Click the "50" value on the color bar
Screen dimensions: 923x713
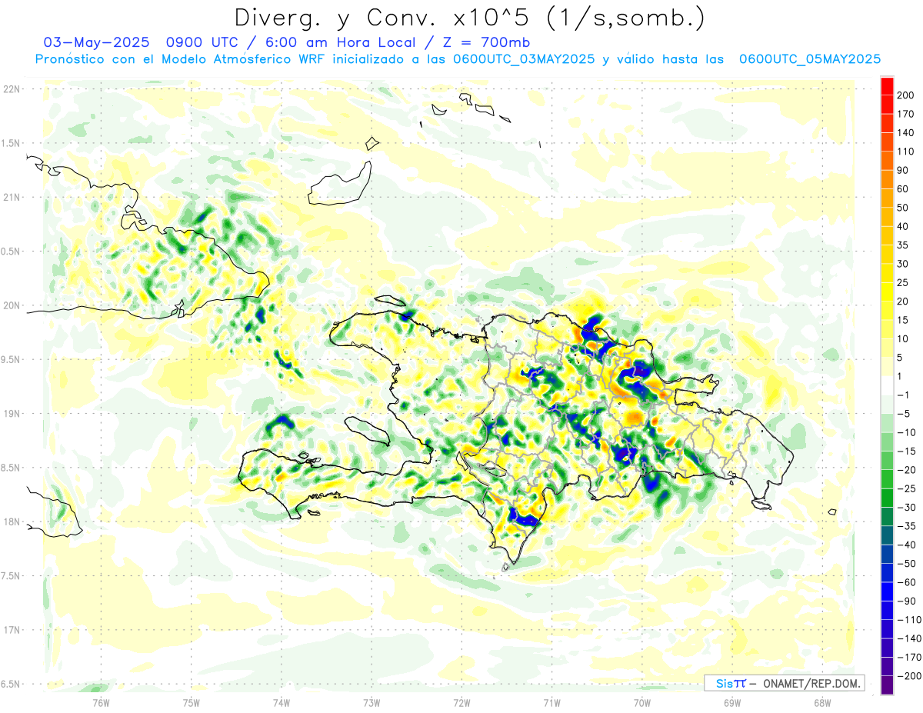tap(902, 208)
